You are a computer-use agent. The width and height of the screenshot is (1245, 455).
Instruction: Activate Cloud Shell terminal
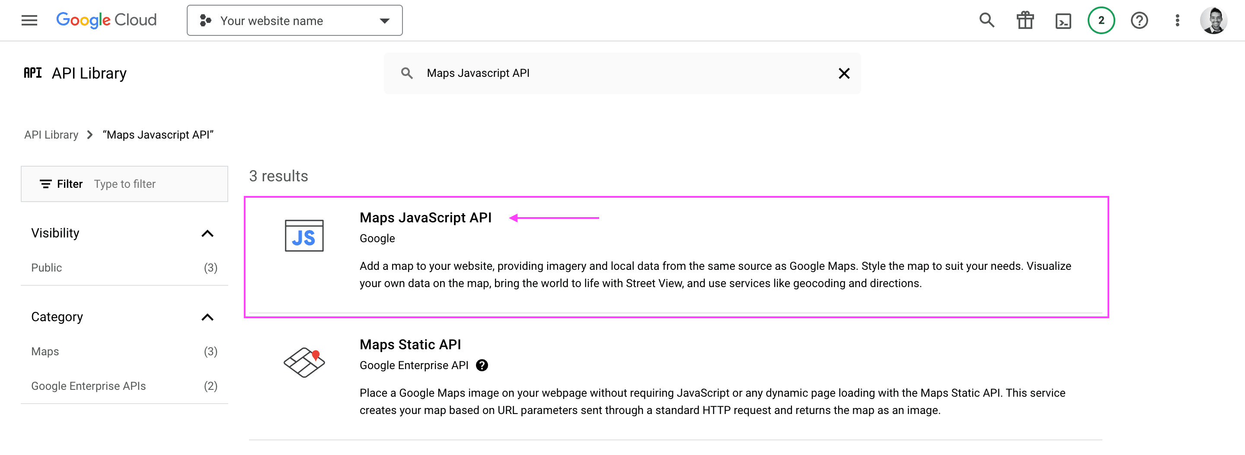pyautogui.click(x=1063, y=20)
